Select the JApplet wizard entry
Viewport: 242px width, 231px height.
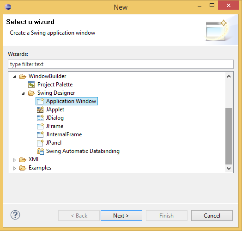(x=55, y=109)
